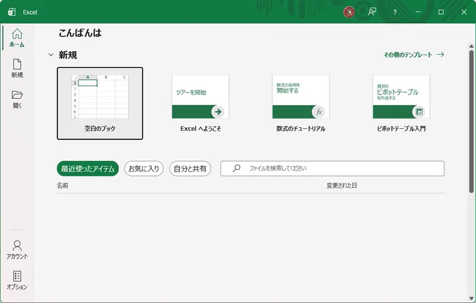Sort by the 変更された日 column header
The image size is (476, 303).
(342, 185)
